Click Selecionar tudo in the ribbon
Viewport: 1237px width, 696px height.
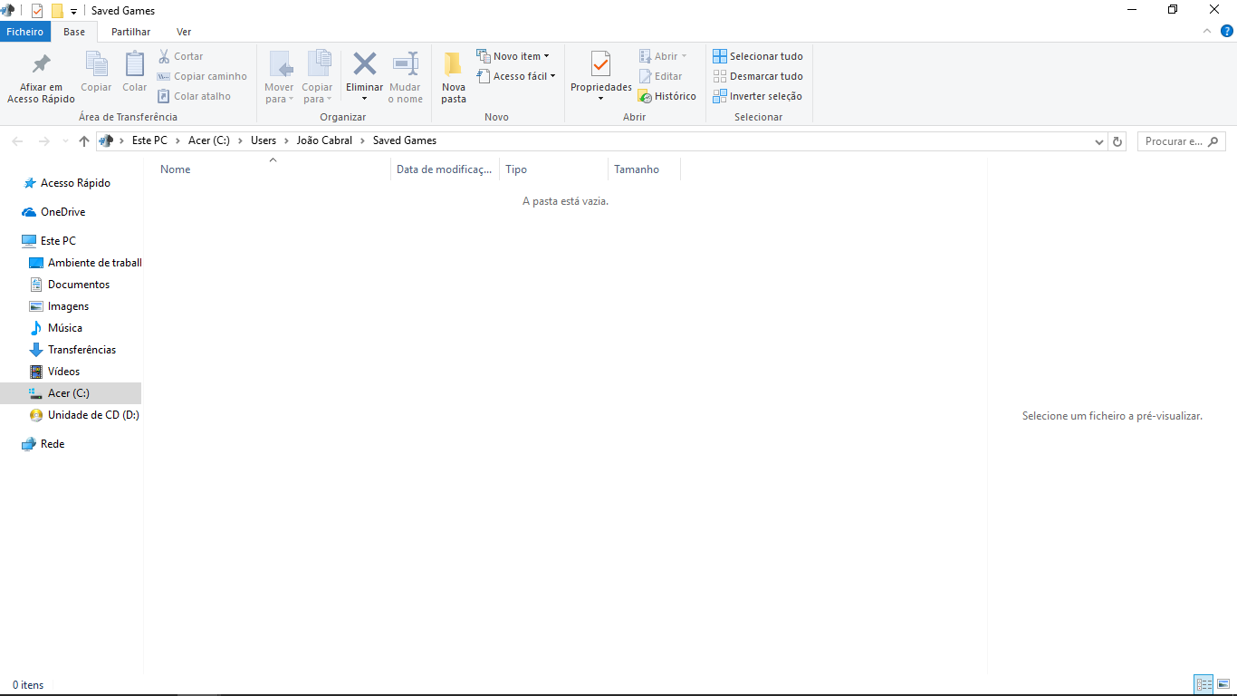coord(758,56)
